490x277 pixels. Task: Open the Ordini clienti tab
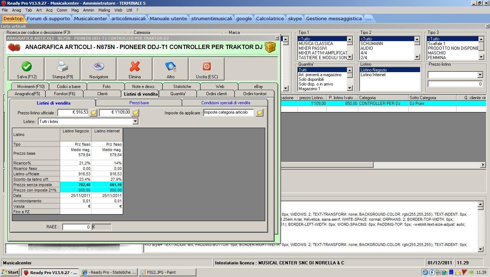click(217, 94)
